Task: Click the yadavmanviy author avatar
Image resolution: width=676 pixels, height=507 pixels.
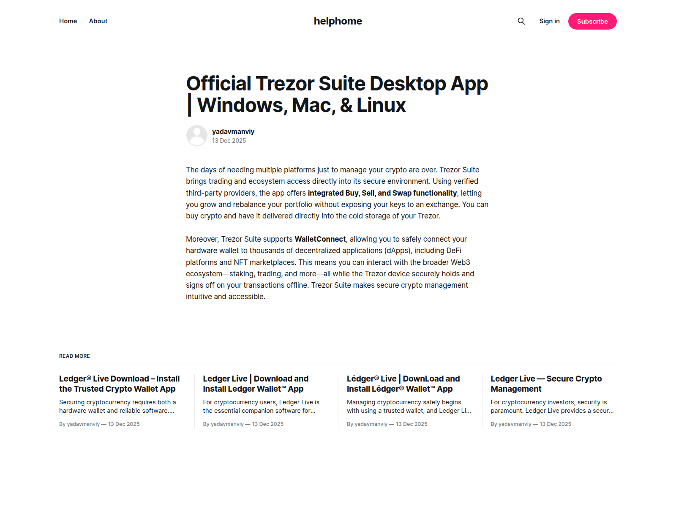Action: 197,136
